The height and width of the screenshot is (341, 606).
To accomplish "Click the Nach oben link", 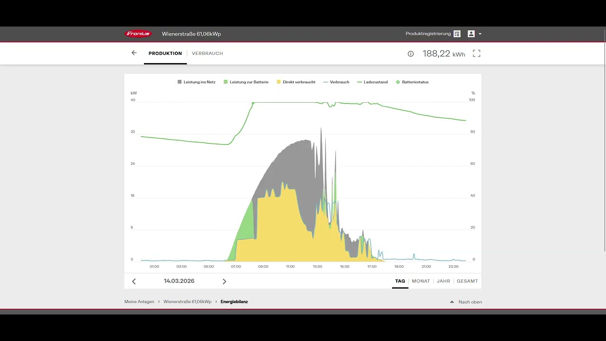I will pyautogui.click(x=470, y=302).
